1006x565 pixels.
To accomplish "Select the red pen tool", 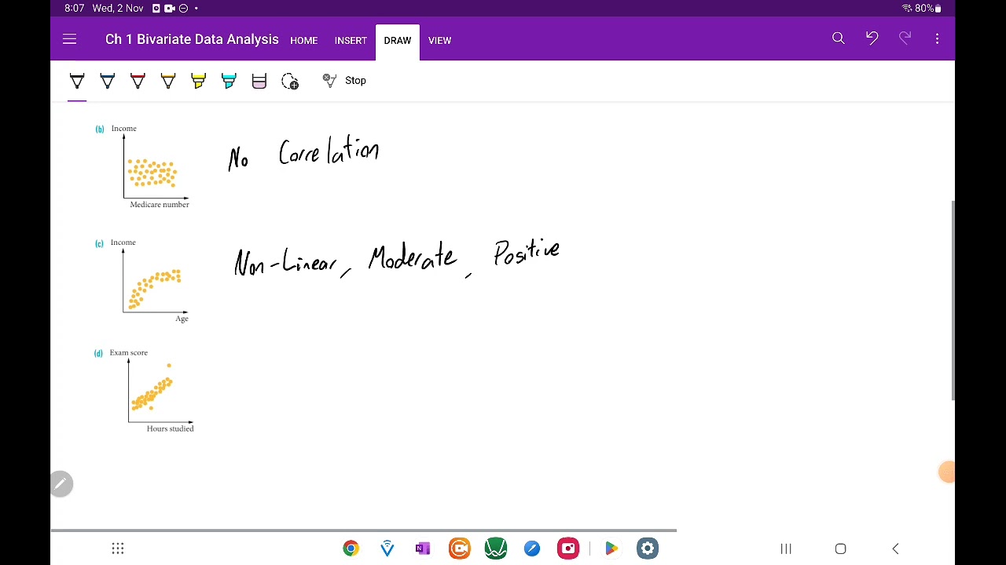I will (x=138, y=81).
